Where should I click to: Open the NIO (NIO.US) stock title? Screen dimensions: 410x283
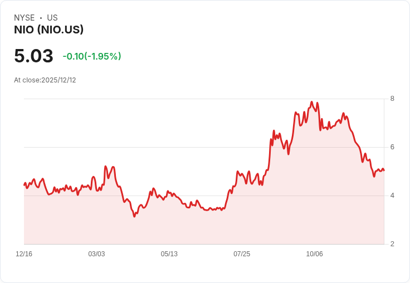49,30
